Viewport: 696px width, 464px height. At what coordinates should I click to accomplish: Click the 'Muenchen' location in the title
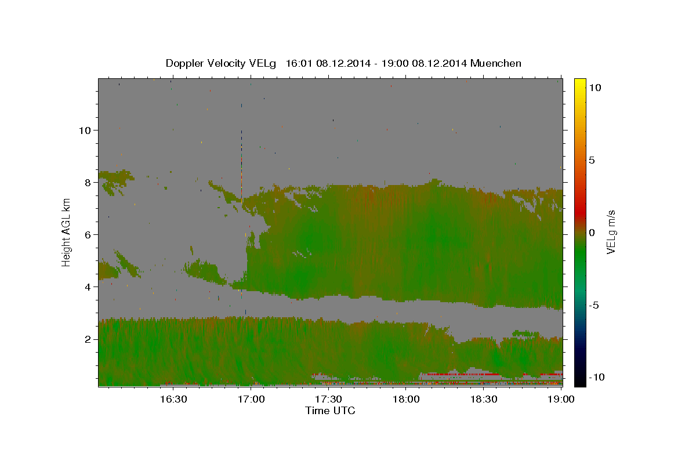pos(496,63)
